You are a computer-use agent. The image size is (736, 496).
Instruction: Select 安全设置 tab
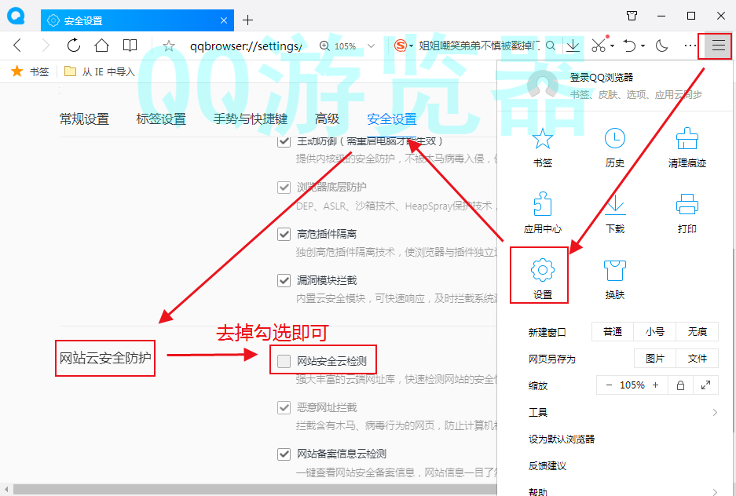pos(392,119)
